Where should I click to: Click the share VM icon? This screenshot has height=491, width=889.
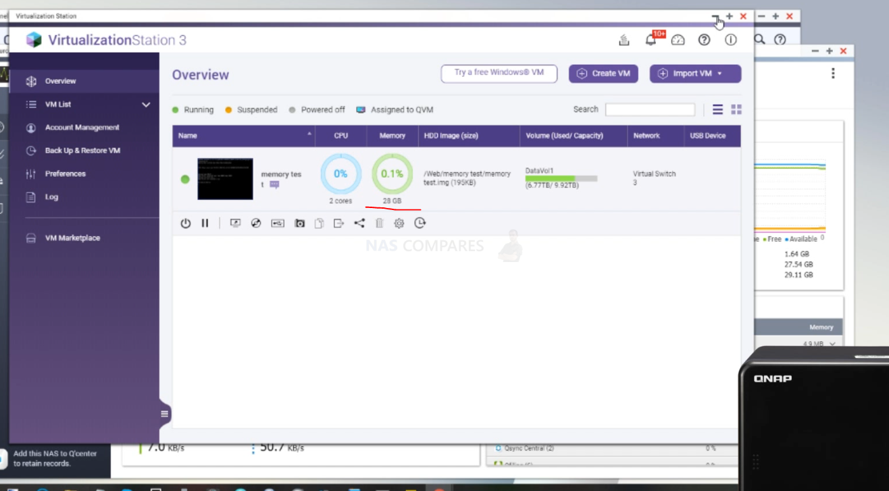point(359,224)
